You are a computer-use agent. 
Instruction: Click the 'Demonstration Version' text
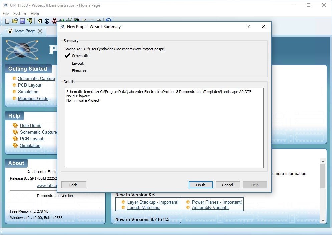(55, 196)
